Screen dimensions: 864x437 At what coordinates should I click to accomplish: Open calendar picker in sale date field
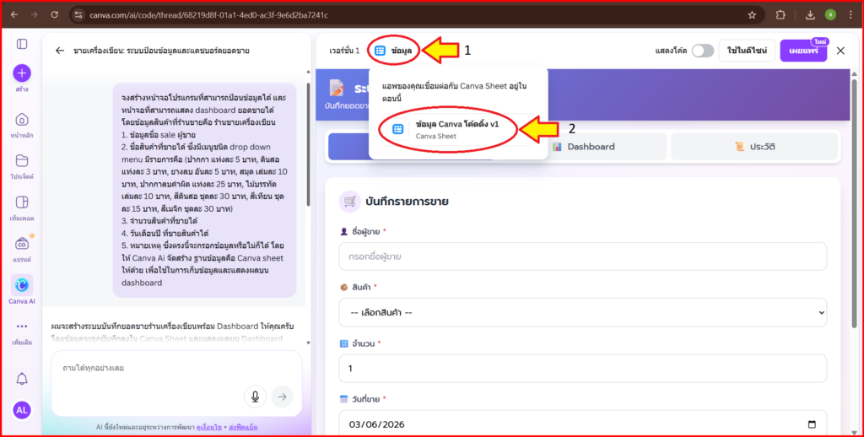click(x=812, y=424)
